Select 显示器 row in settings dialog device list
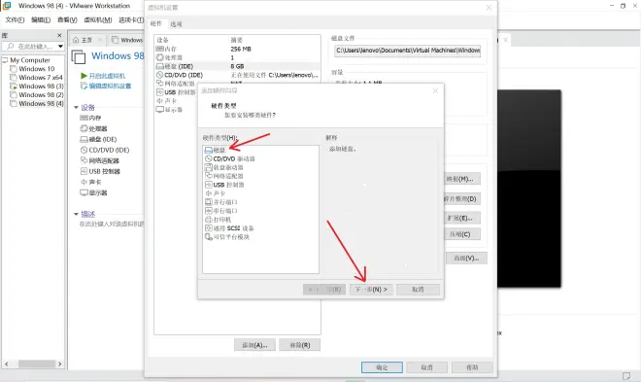The image size is (641, 382). click(x=169, y=110)
